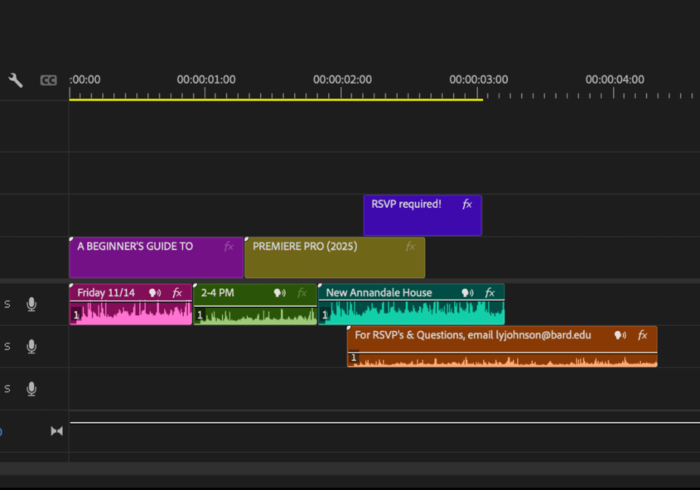Click the speech icon on 2-4 PM clip

[x=280, y=293]
